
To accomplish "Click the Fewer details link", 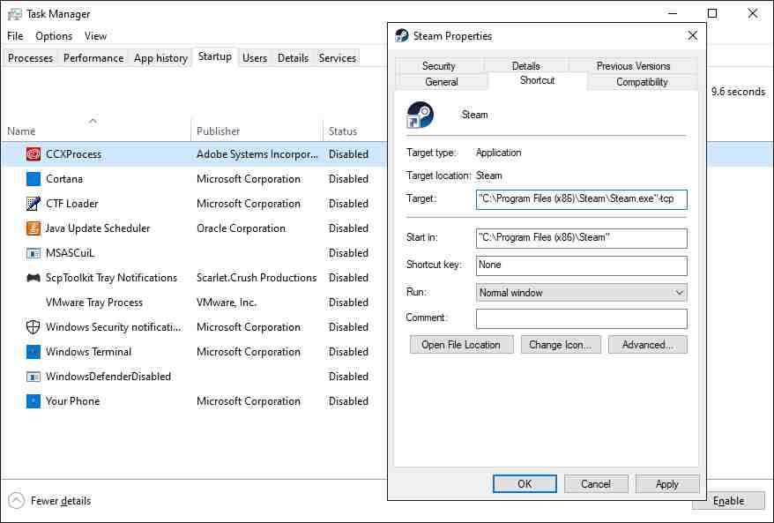I will [61, 501].
